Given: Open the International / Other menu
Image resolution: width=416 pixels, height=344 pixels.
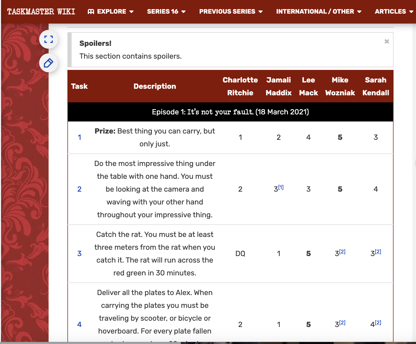Looking at the screenshot, I should (319, 12).
